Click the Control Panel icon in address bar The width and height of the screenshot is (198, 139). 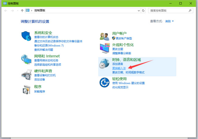pyautogui.click(x=27, y=10)
